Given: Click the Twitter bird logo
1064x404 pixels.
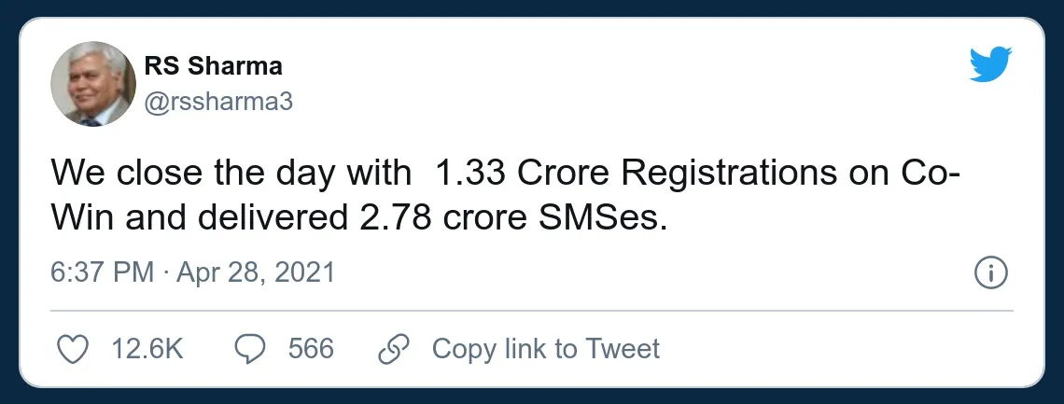Looking at the screenshot, I should tap(990, 64).
